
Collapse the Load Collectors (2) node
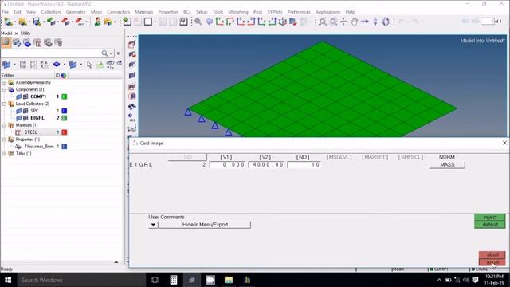pos(5,104)
